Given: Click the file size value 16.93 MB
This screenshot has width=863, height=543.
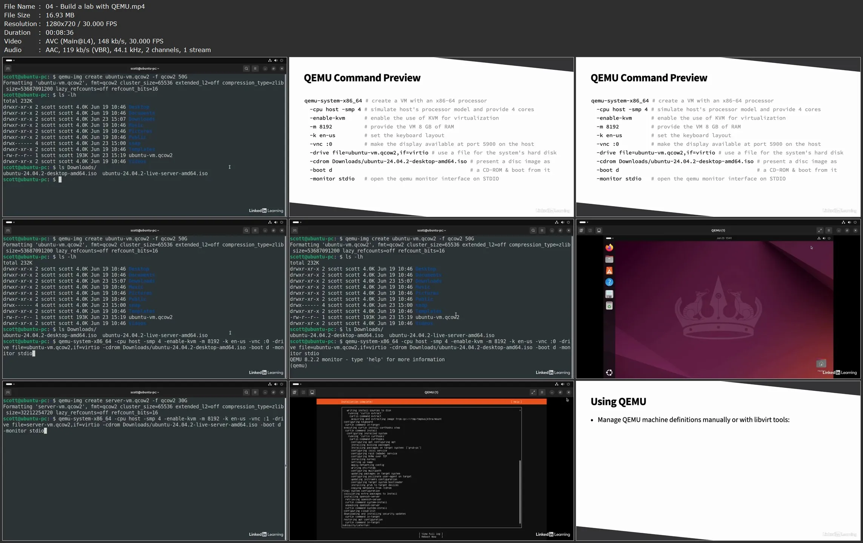Looking at the screenshot, I should (60, 15).
